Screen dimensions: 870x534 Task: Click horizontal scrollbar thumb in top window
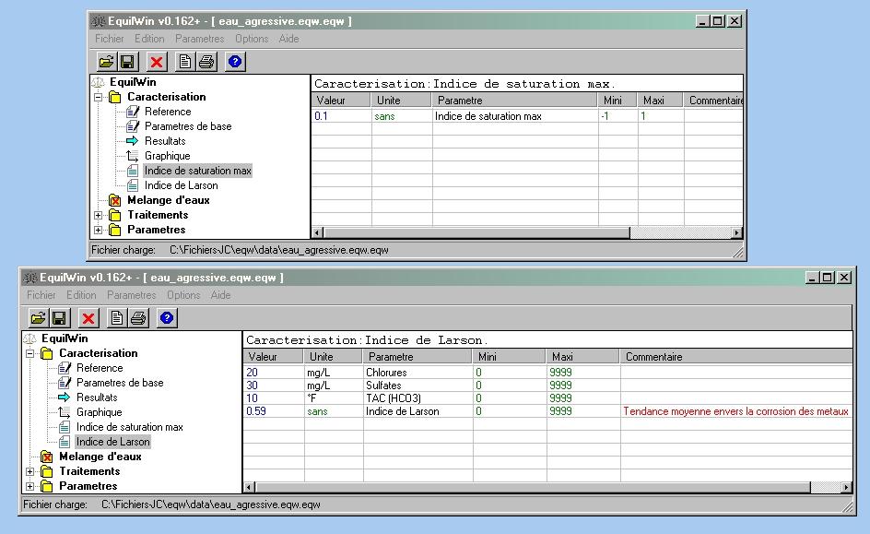pyautogui.click(x=476, y=232)
